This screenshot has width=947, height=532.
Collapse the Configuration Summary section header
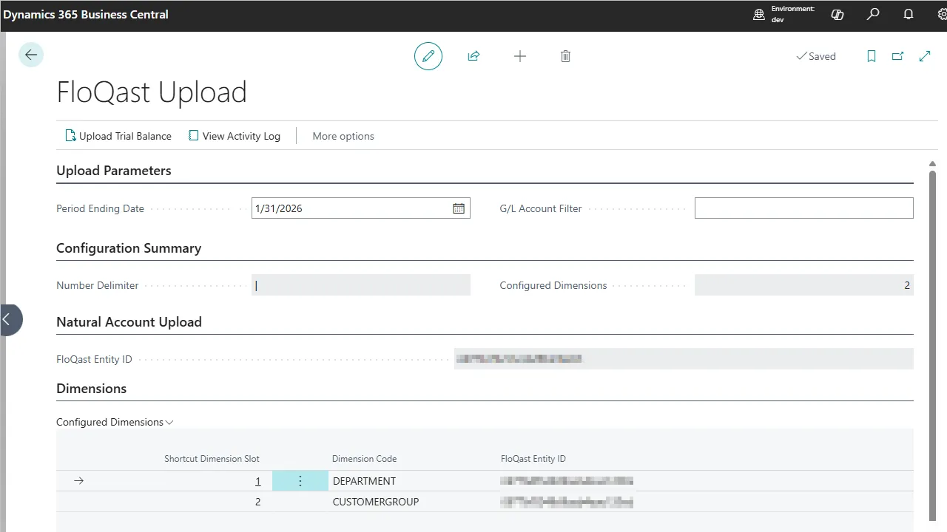(x=129, y=248)
